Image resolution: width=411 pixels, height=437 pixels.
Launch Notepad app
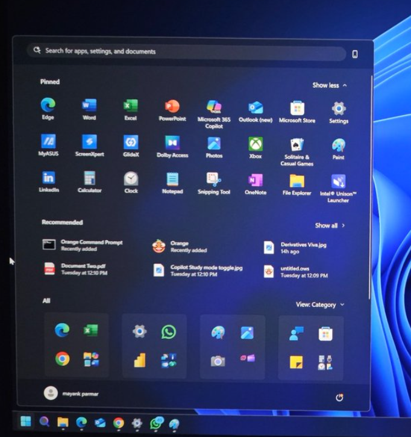172,183
